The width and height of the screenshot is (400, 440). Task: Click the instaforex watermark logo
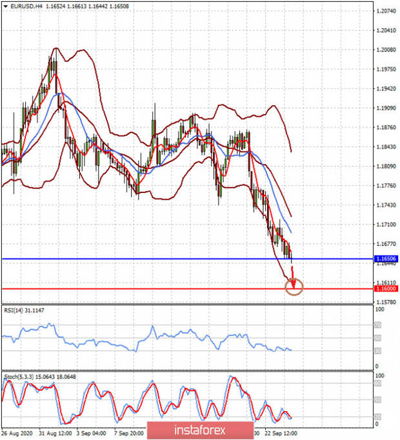pos(200,430)
